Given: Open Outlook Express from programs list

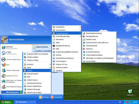Looking at the screenshot, I should (37, 80).
